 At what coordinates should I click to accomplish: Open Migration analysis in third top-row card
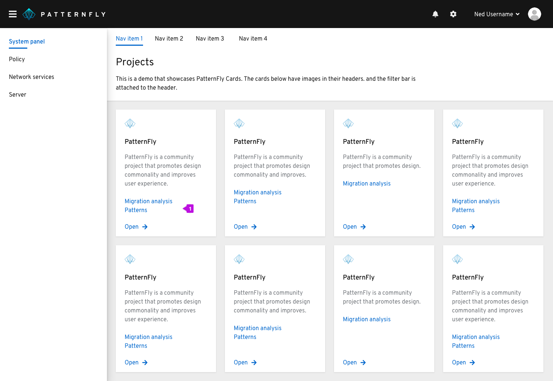tap(367, 183)
